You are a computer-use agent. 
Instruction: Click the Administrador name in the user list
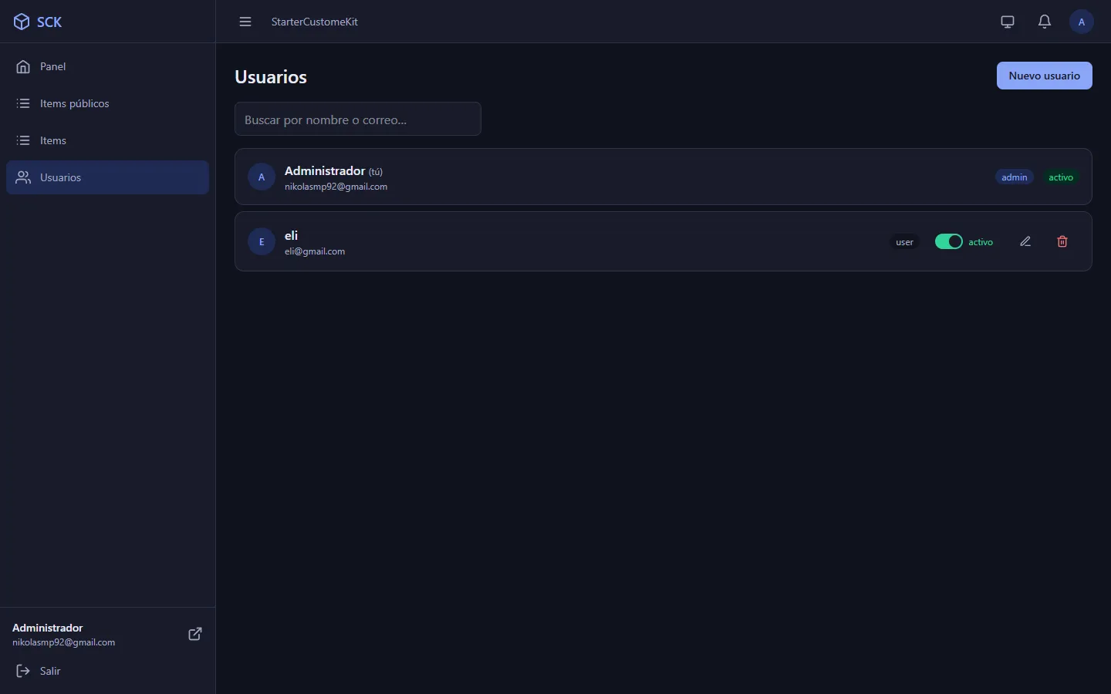pyautogui.click(x=325, y=170)
